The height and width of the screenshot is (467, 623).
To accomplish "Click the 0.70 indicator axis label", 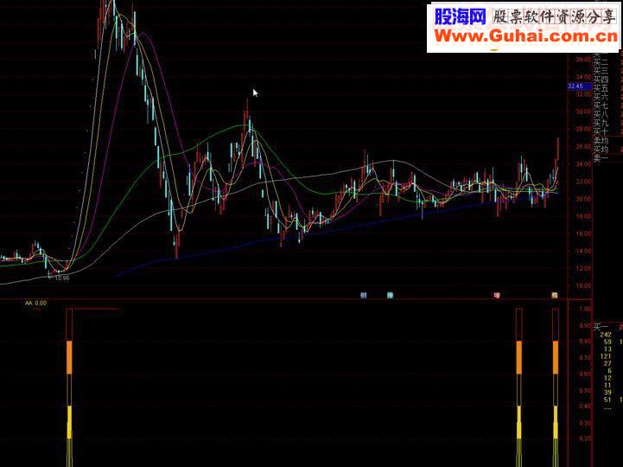I will coord(585,358).
